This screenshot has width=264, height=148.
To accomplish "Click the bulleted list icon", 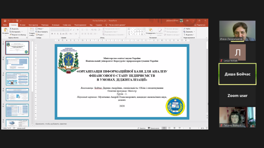I will tap(83, 30).
